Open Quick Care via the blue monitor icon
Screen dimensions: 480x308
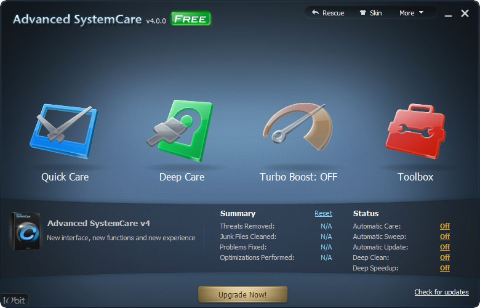[x=63, y=131]
